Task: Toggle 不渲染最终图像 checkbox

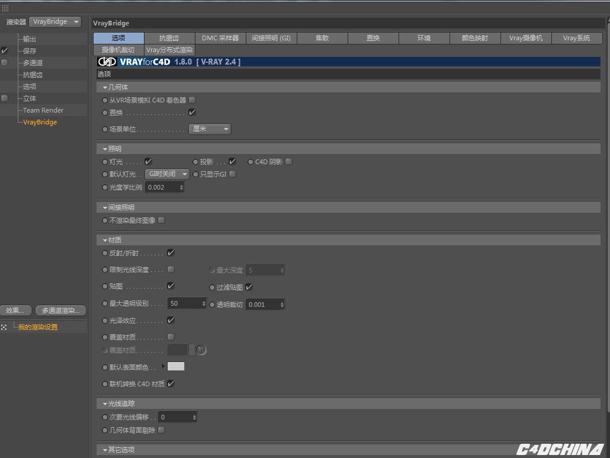Action: click(x=162, y=220)
